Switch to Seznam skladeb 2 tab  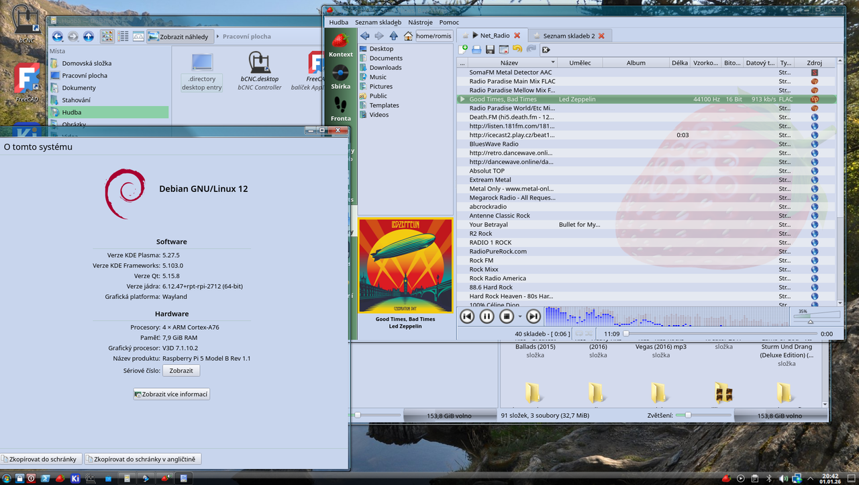(568, 36)
